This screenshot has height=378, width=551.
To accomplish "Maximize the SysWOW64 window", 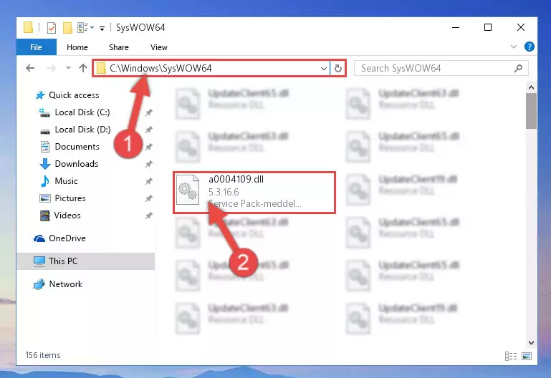I will pyautogui.click(x=488, y=27).
